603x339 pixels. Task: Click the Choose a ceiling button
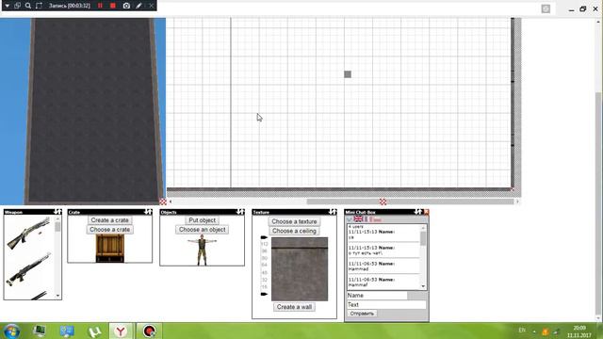coord(294,231)
